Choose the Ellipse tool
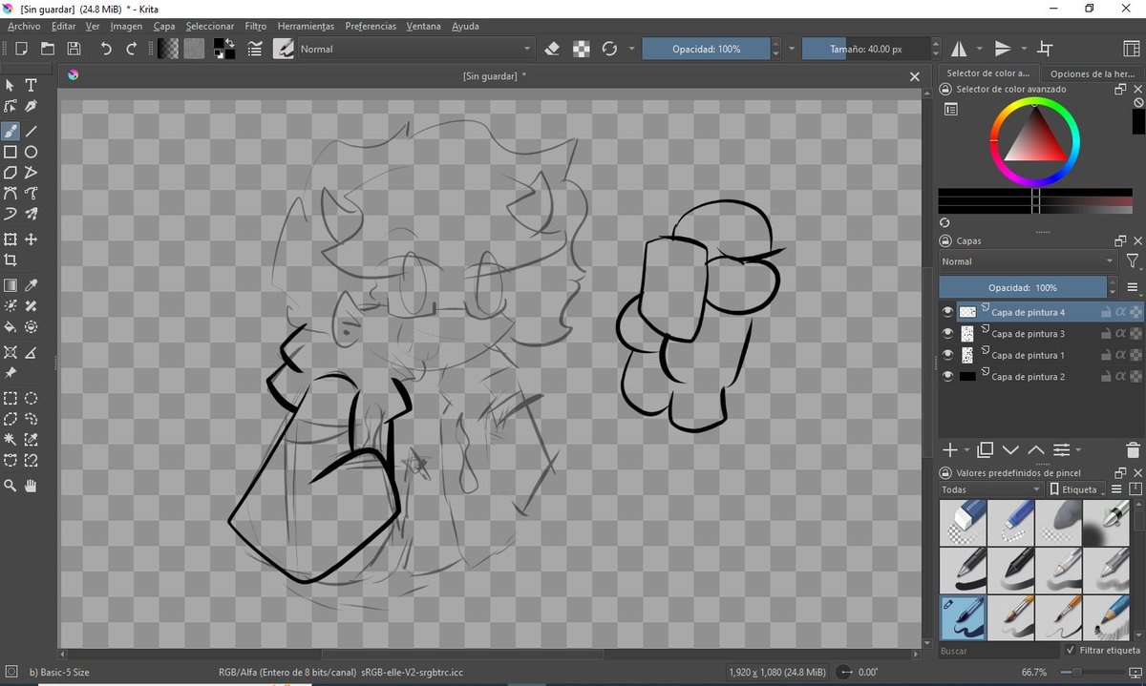 coord(31,152)
